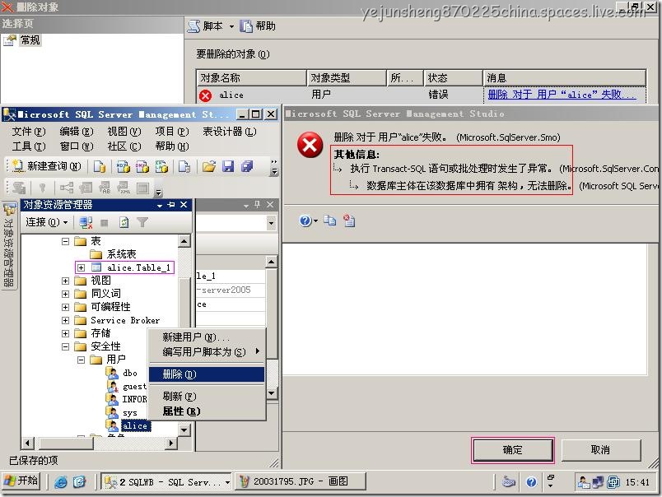662x497 pixels.
Task: Click the 20031795.JPG 画图 taskbar button
Action: tap(300, 482)
